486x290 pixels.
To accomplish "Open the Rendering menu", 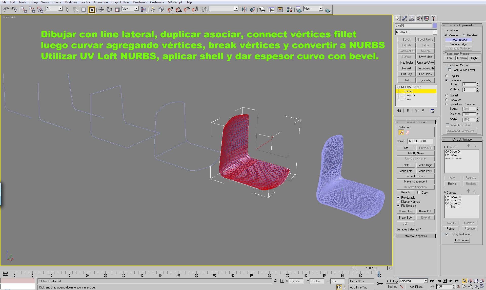I will tap(139, 2).
